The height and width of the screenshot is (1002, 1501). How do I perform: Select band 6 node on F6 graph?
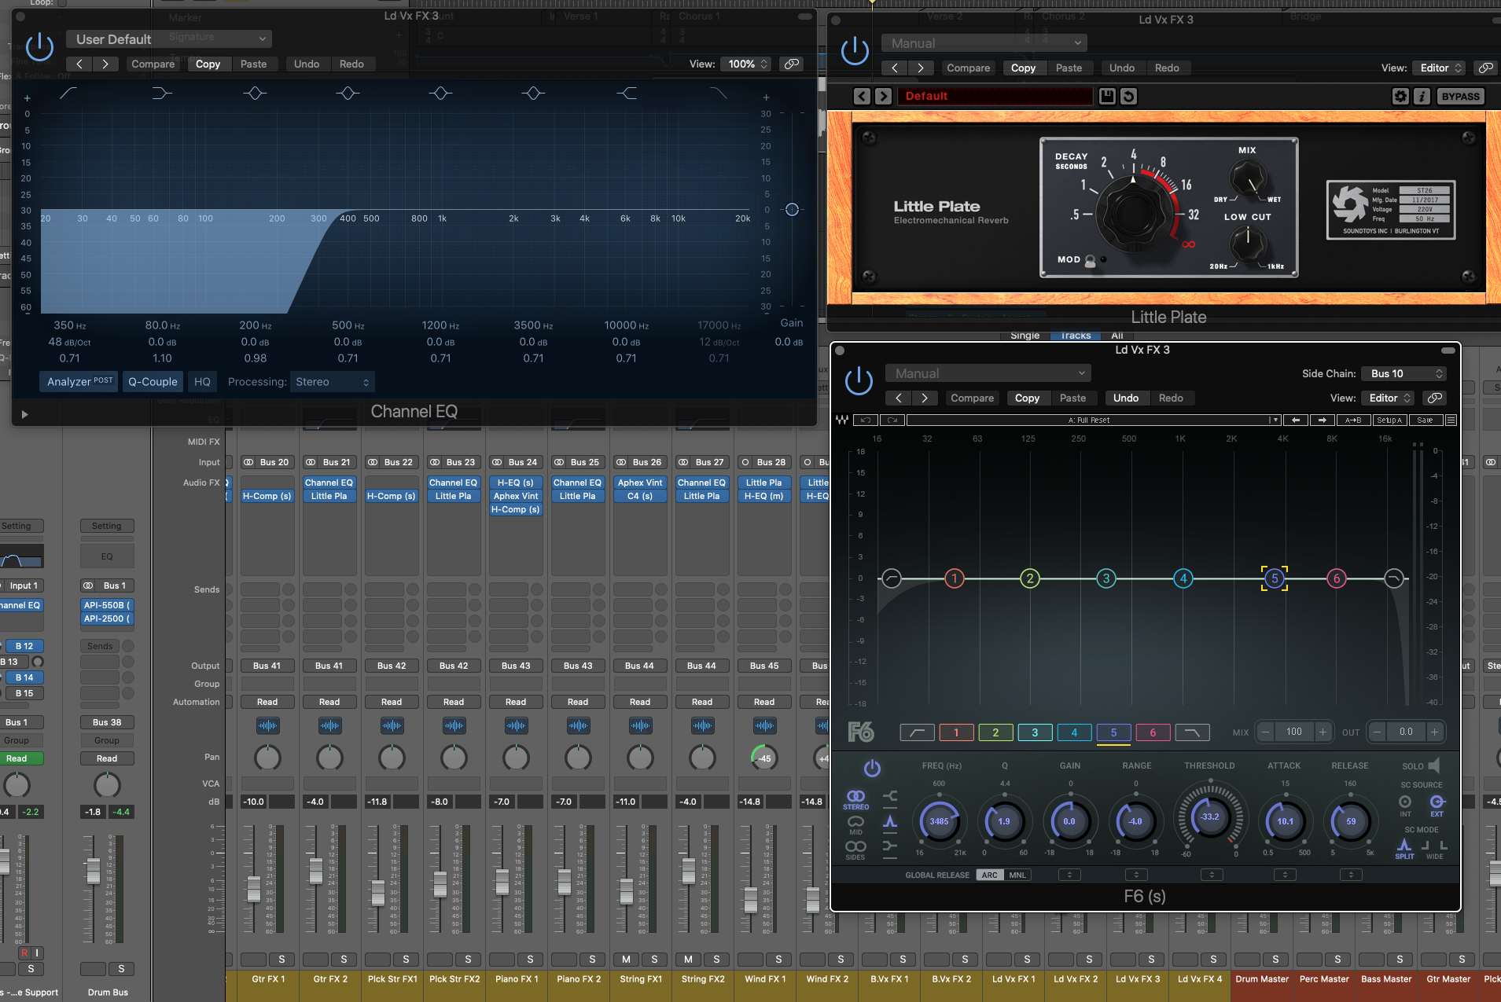tap(1337, 578)
